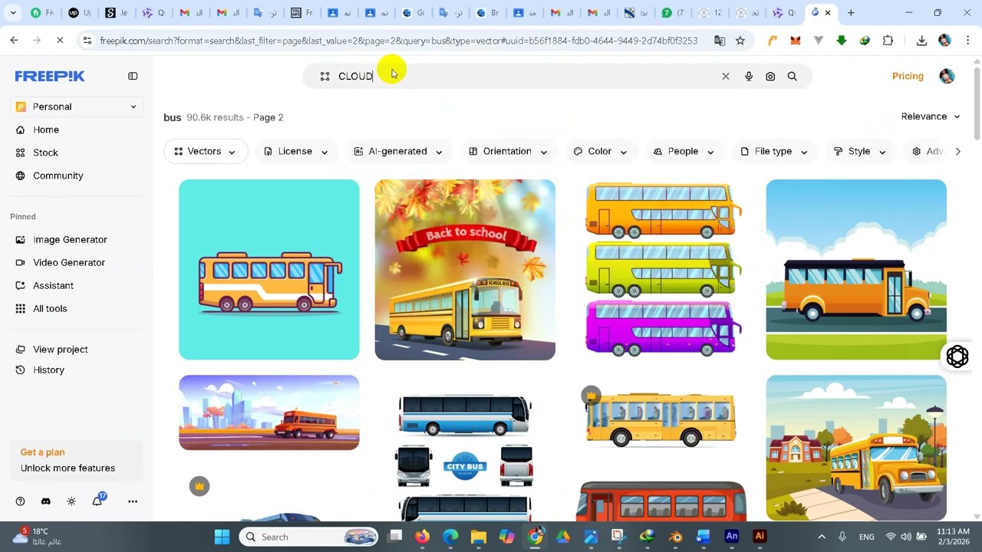Open the Style filter dropdown

tap(860, 152)
